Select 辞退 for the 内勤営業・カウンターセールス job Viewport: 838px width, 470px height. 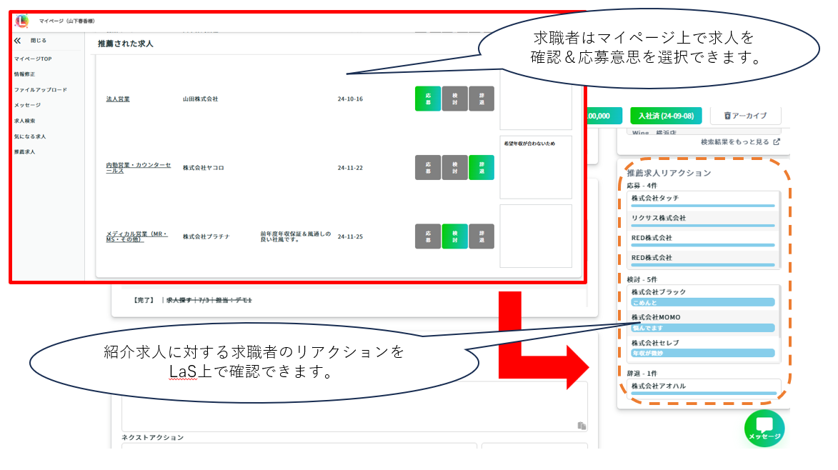click(482, 167)
